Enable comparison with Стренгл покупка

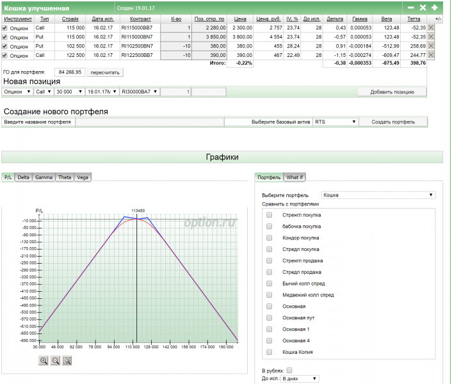pos(270,215)
